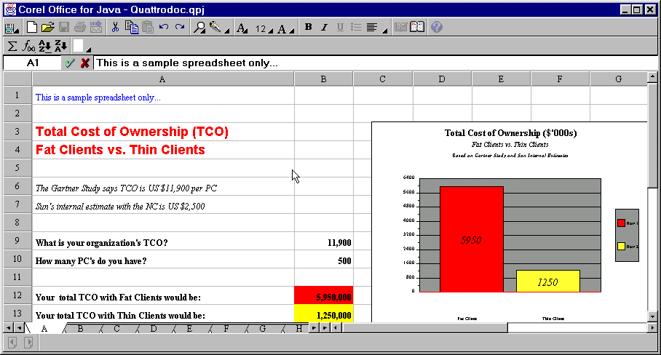Switch to sheet tab H
This screenshot has height=355, width=661.
(x=299, y=329)
